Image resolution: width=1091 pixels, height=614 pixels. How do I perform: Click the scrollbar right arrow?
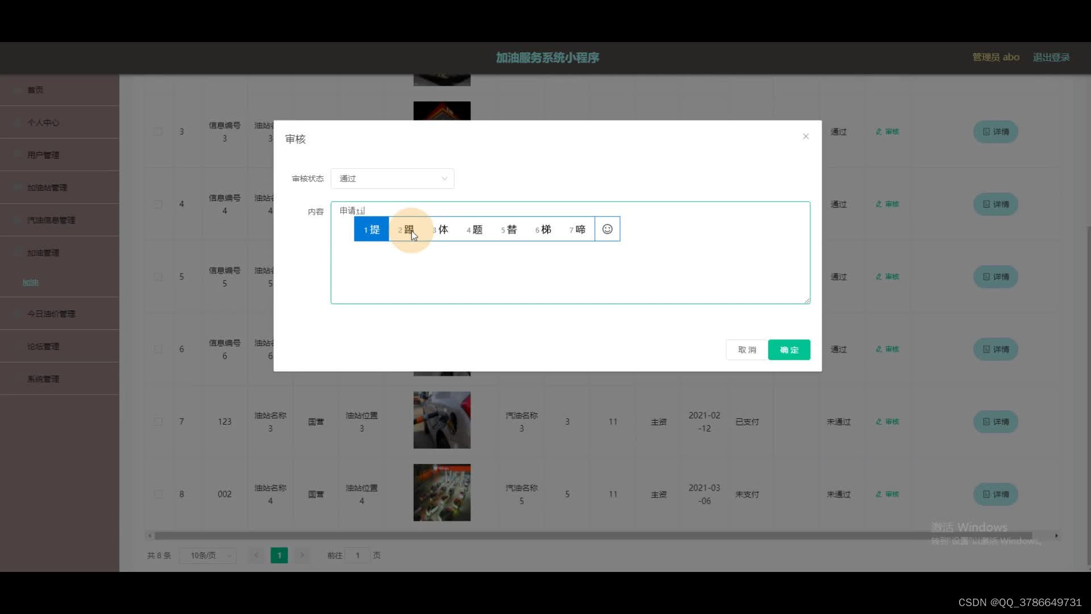tap(1056, 536)
